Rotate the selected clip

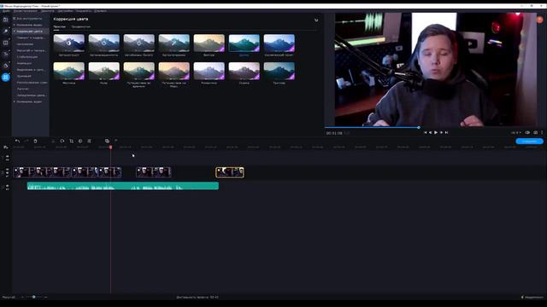tap(62, 141)
